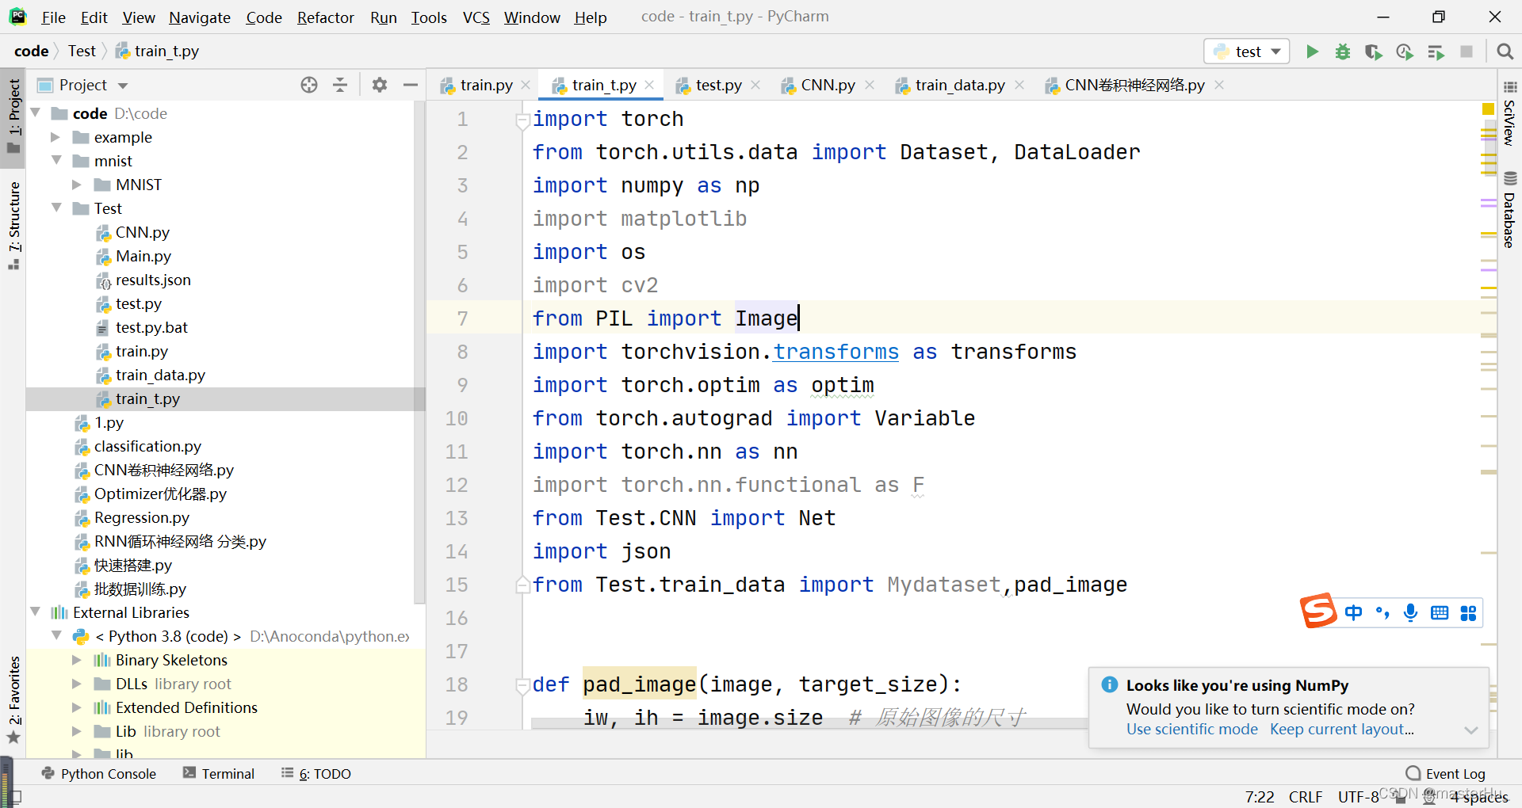The width and height of the screenshot is (1522, 808).
Task: Open the Refactor menu
Action: coord(325,17)
